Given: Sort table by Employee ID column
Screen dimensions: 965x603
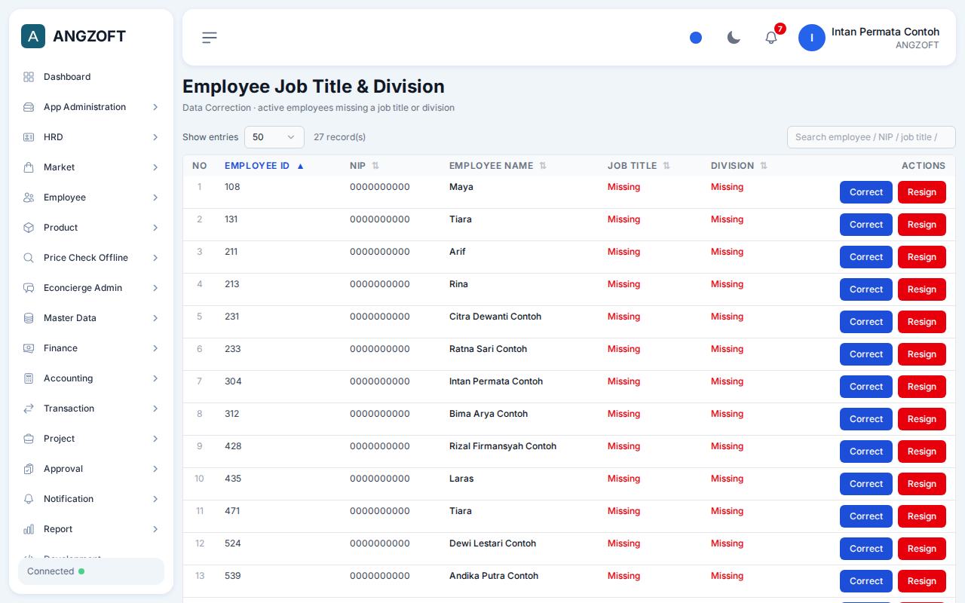Looking at the screenshot, I should [x=264, y=166].
